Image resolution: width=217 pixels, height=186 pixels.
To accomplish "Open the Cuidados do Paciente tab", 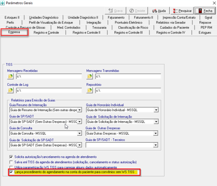I will (174, 27).
